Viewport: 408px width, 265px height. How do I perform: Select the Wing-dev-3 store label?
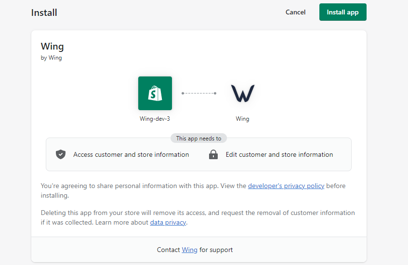[155, 119]
